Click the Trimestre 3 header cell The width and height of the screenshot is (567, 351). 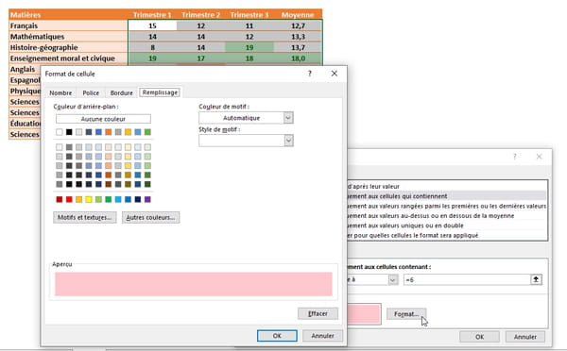pos(249,15)
